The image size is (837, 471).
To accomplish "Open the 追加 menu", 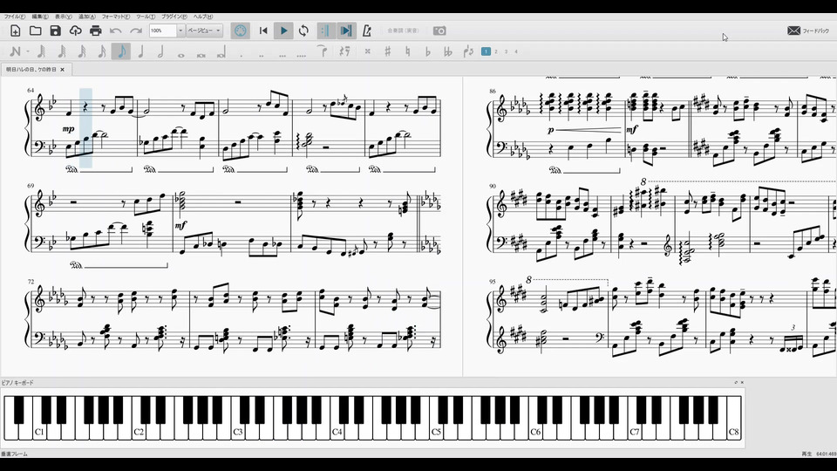I will tap(86, 17).
